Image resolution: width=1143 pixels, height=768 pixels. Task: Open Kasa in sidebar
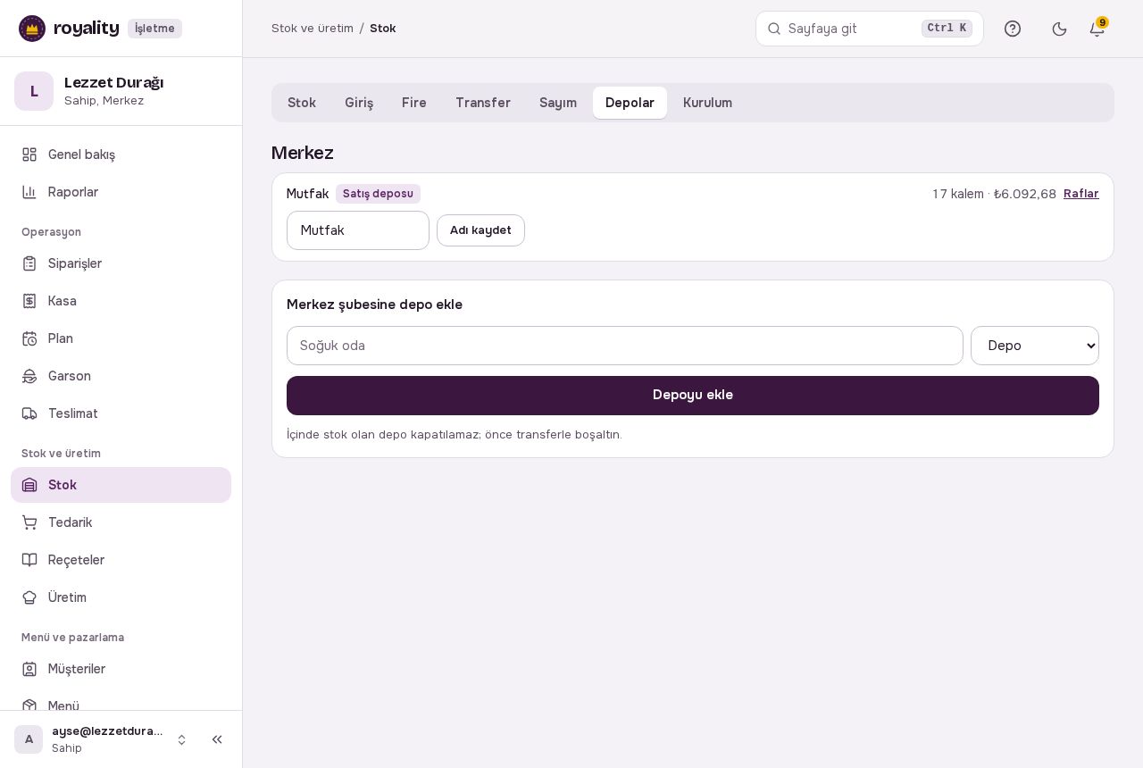[x=121, y=301]
